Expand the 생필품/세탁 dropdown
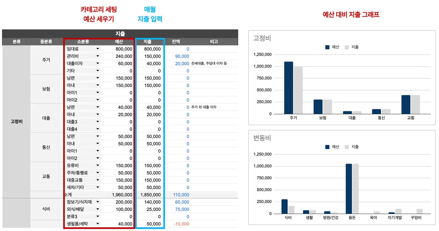The width and height of the screenshot is (439, 231). point(98,224)
